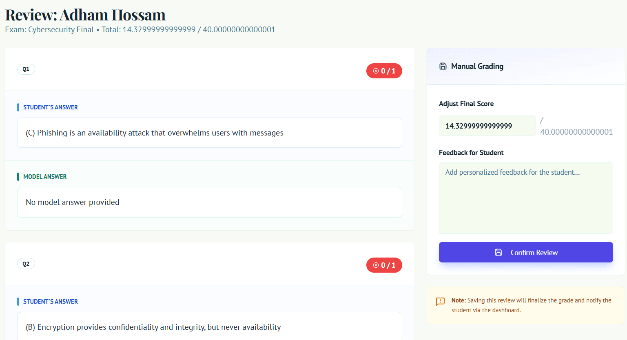Click the Review: Adham Hossam page heading
This screenshot has width=627, height=340.
(85, 15)
